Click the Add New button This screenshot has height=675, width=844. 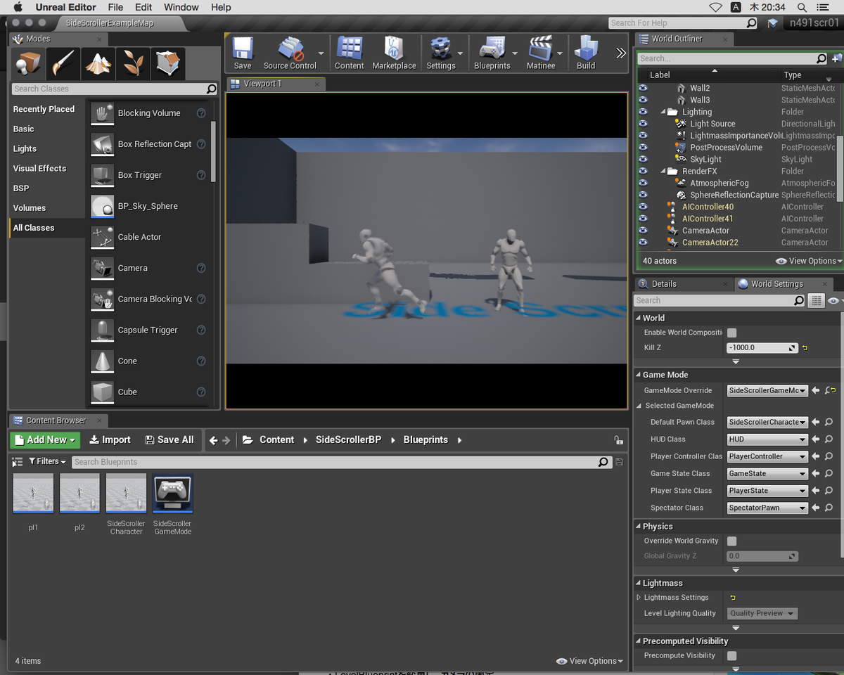pos(45,440)
